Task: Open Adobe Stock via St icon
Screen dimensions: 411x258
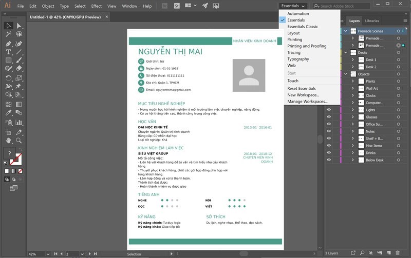Action: tap(177, 6)
